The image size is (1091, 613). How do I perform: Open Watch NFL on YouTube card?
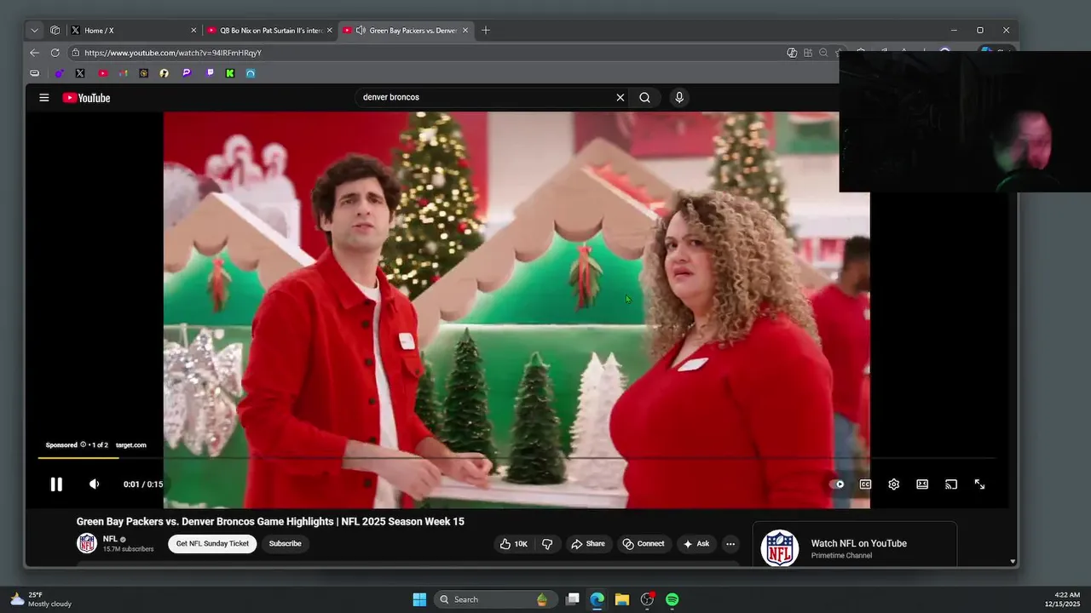pyautogui.click(x=854, y=546)
